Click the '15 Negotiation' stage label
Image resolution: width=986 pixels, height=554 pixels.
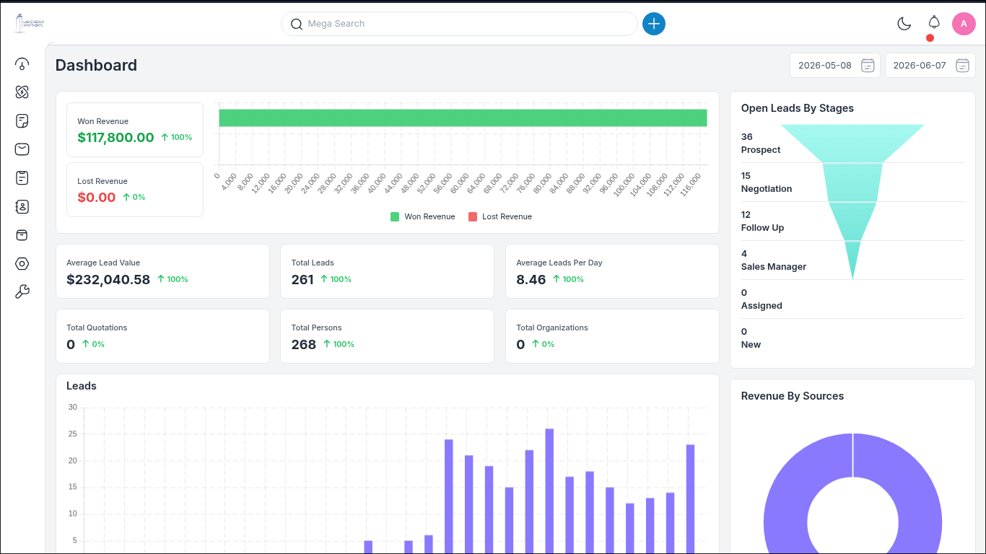767,183
